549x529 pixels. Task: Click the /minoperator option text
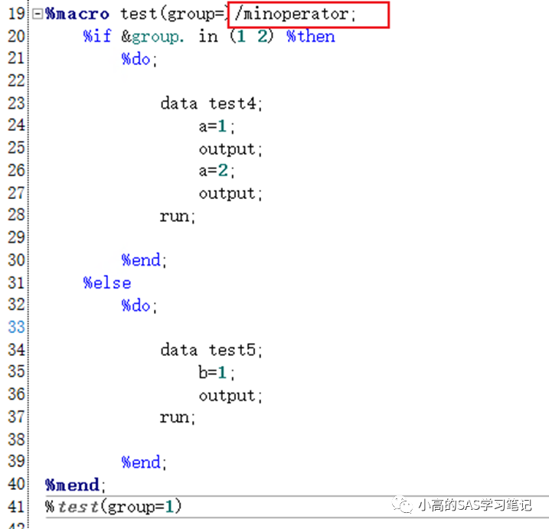pyautogui.click(x=296, y=14)
